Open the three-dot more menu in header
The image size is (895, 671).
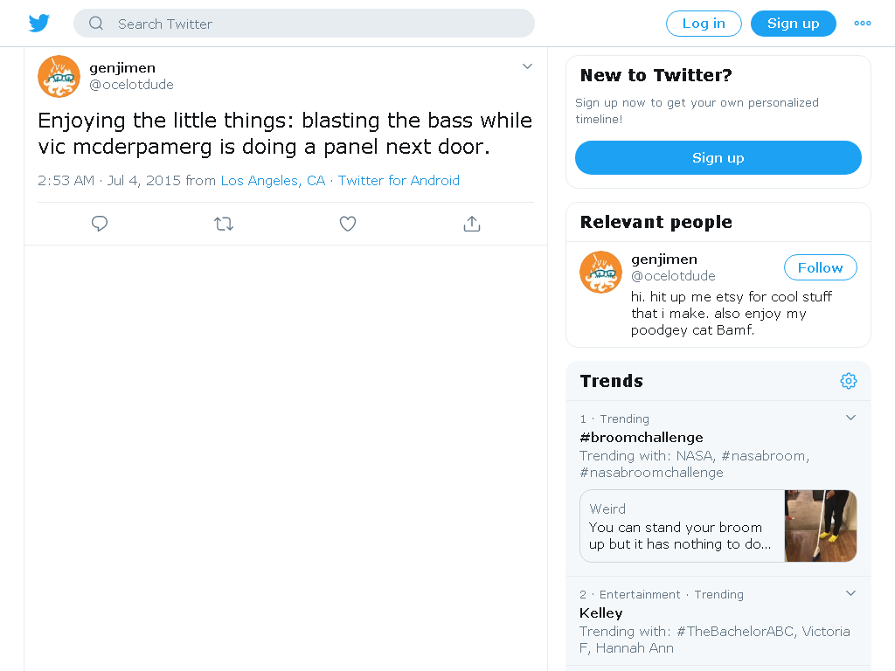[863, 24]
